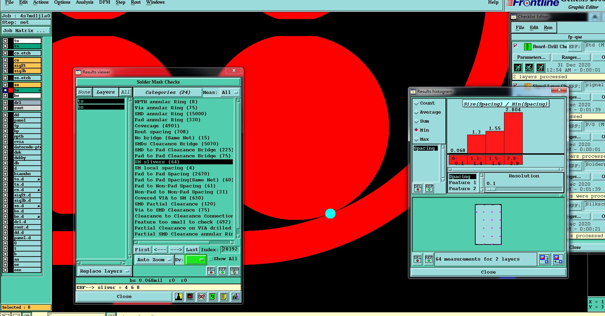This screenshot has height=316, width=605.
Task: Click the UNDO icon in Results viewer
Action: coord(234,271)
